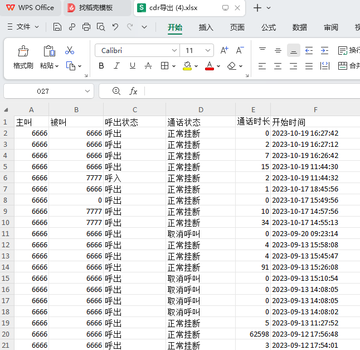Select column D header
The width and height of the screenshot is (360, 350).
[201, 110]
